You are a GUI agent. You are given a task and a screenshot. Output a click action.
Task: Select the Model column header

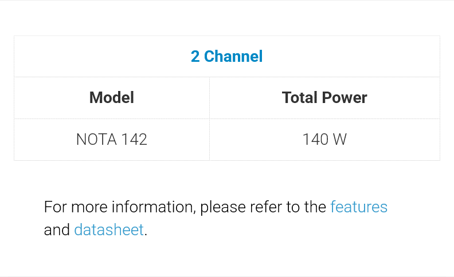click(112, 98)
